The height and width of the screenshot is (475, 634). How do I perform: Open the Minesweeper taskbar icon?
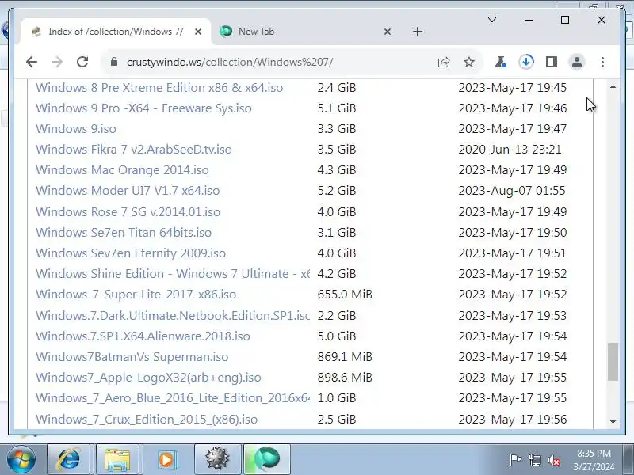click(217, 459)
